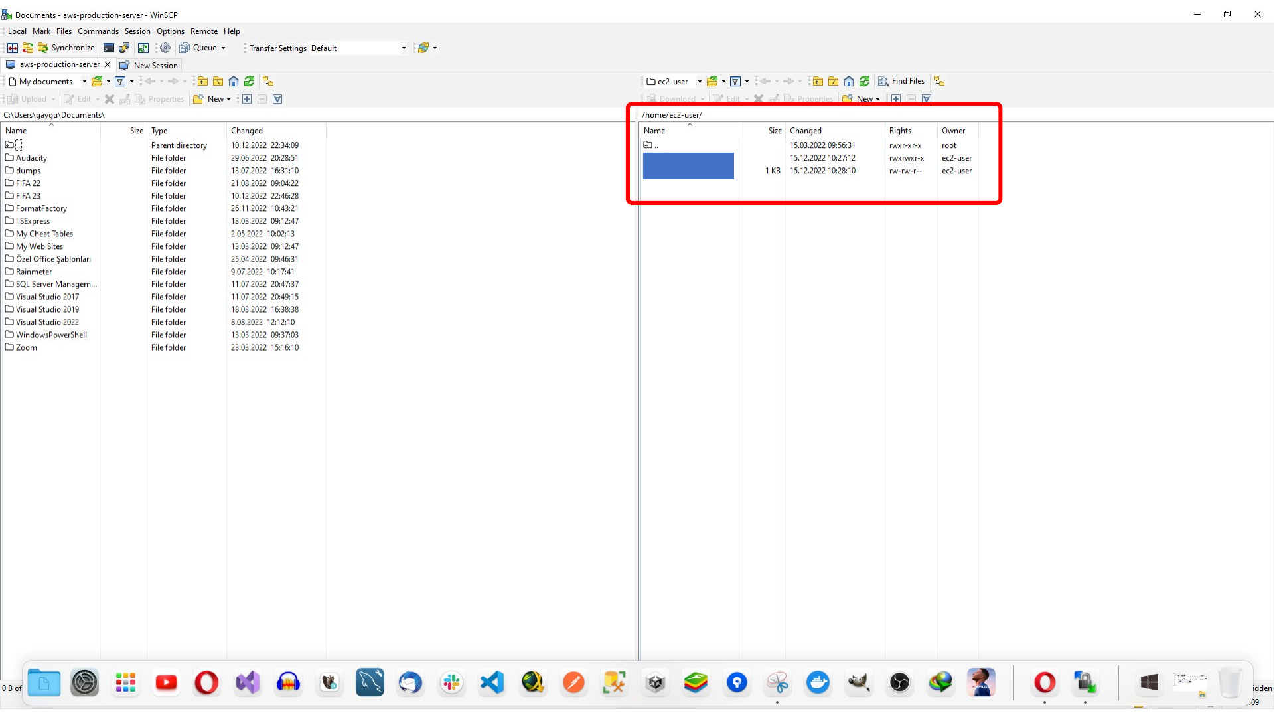Viewport: 1275px width, 717px height.
Task: Open local selection filter mask icon
Action: (277, 99)
